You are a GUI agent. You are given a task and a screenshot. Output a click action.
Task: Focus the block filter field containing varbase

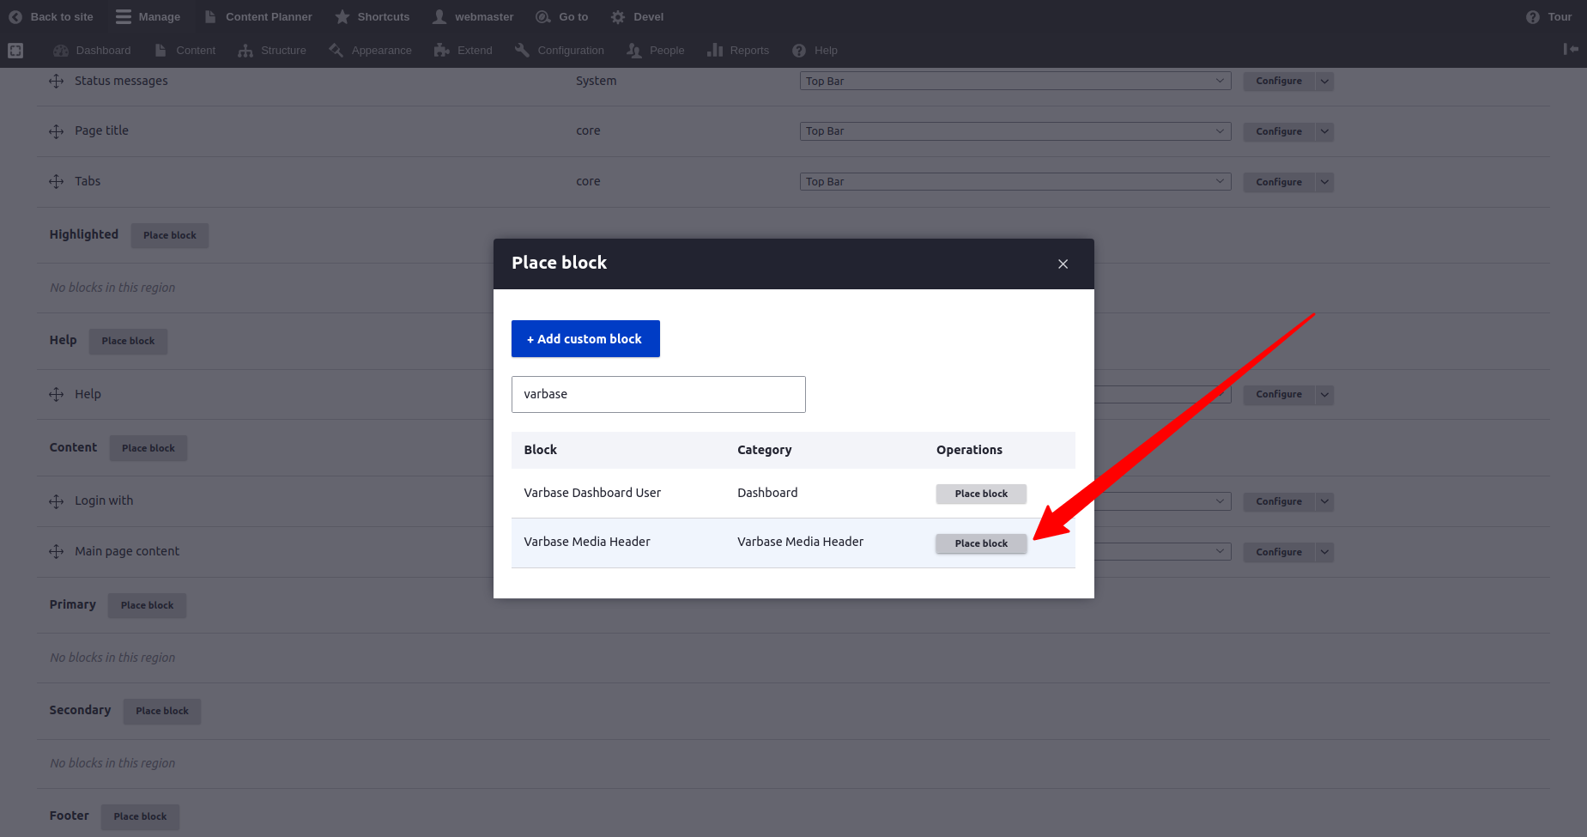(x=658, y=394)
